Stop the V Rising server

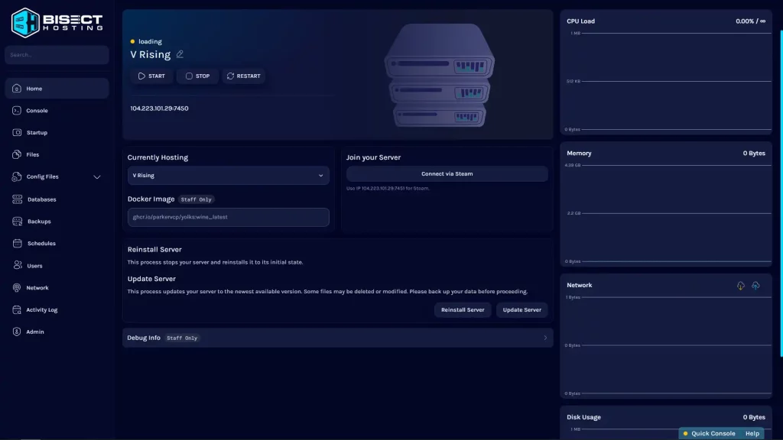point(198,76)
